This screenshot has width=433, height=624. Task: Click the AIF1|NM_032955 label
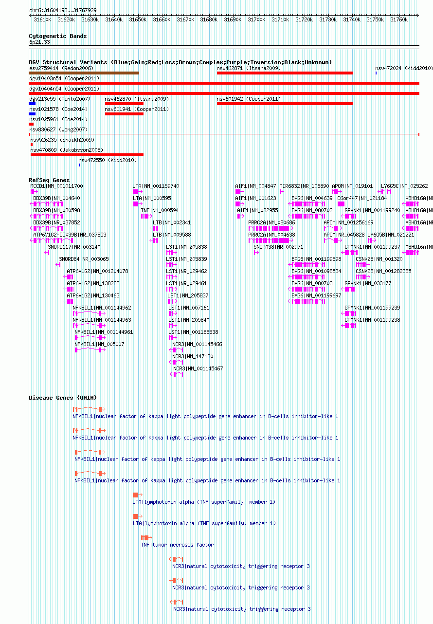(257, 210)
